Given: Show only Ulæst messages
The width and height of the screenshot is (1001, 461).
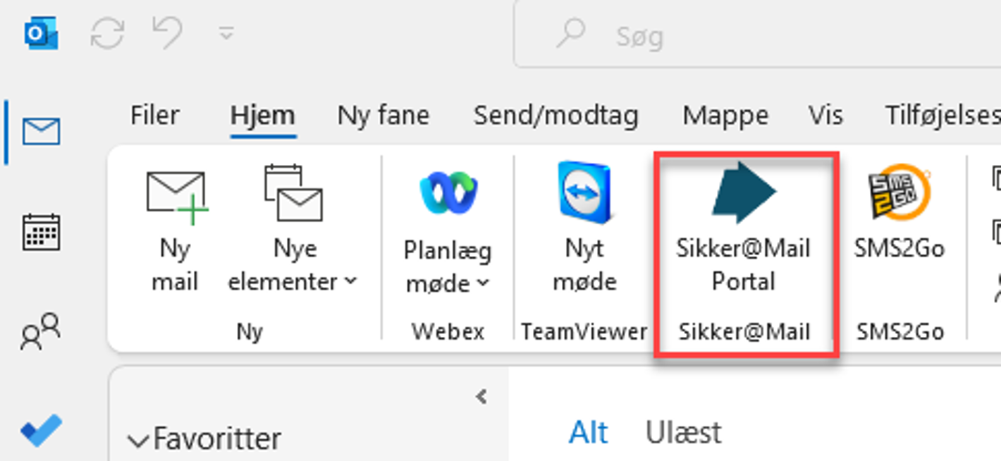Looking at the screenshot, I should point(683,432).
